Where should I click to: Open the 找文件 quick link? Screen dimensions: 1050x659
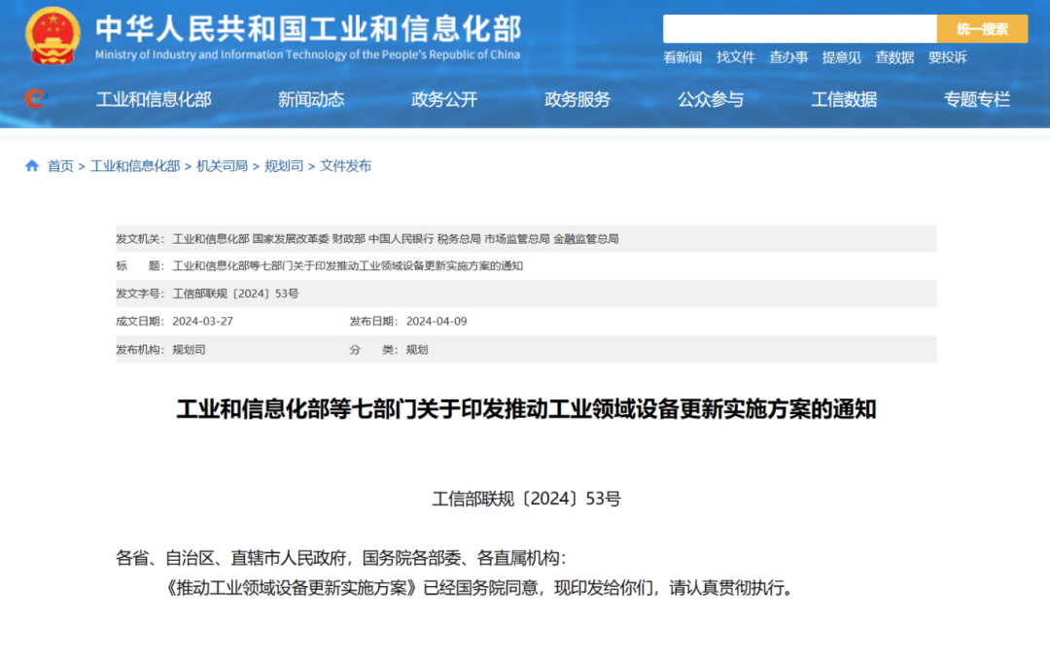(735, 57)
